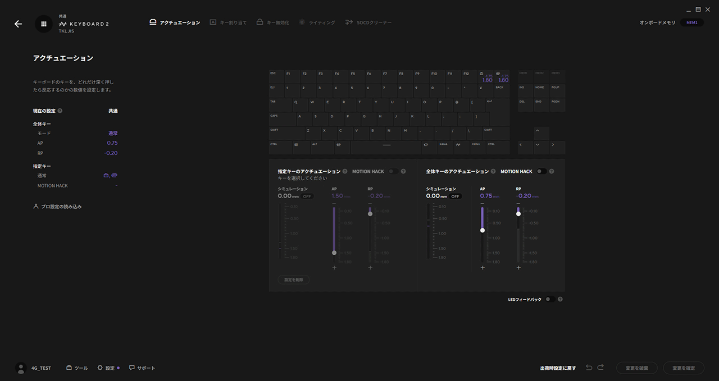The height and width of the screenshot is (381, 719).
Task: Enable MOTION HACK for 全体キー section
Action: pos(541,171)
